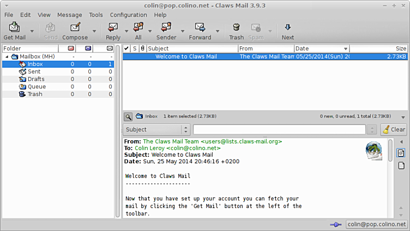Open the View menu
This screenshot has height=231, width=410.
(x=44, y=15)
